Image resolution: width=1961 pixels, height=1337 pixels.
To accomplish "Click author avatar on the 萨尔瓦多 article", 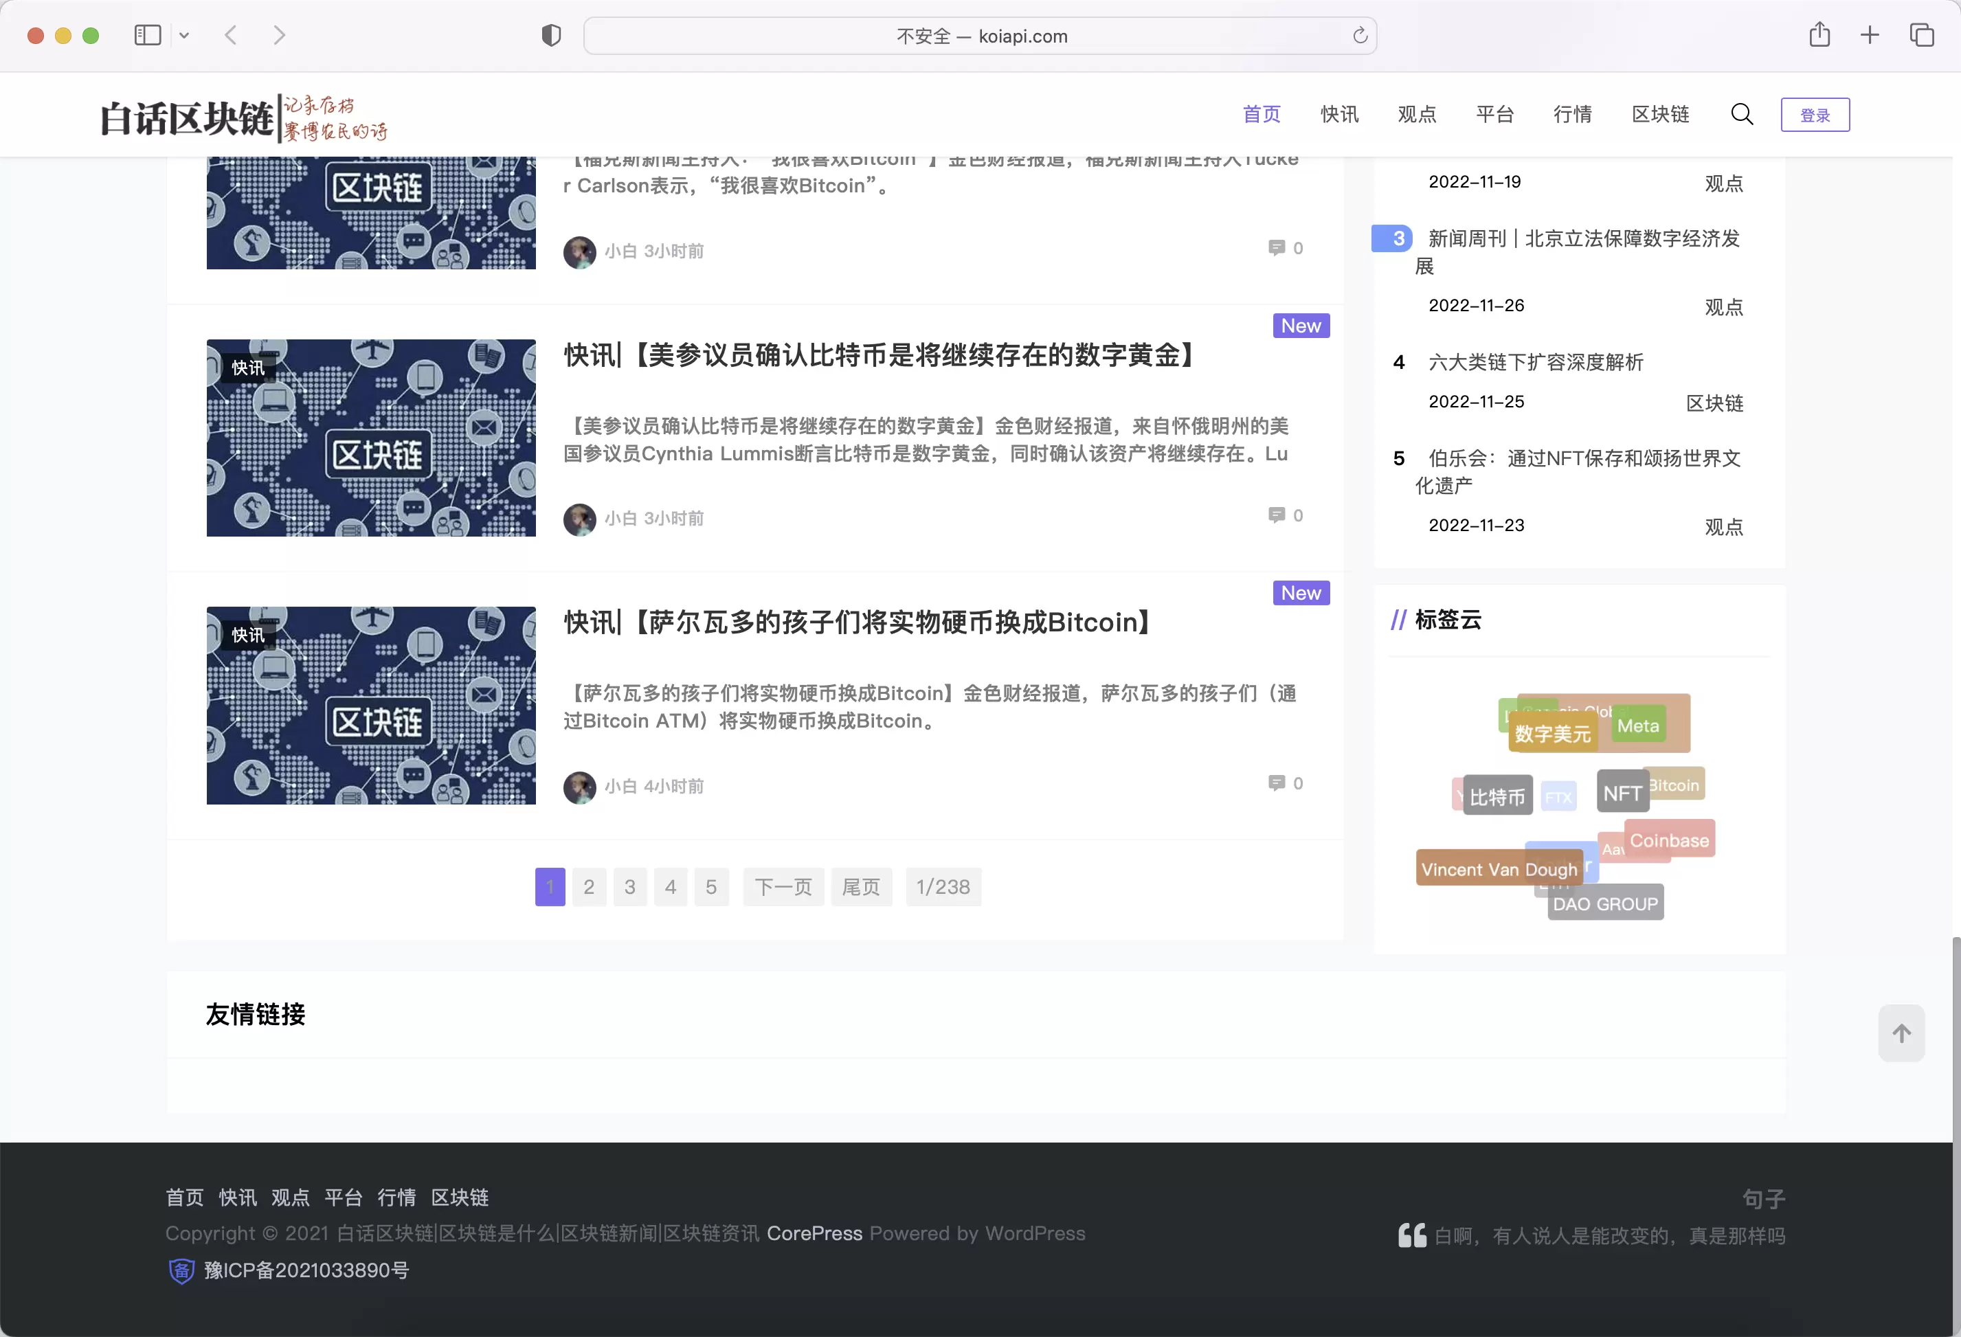I will click(x=580, y=787).
